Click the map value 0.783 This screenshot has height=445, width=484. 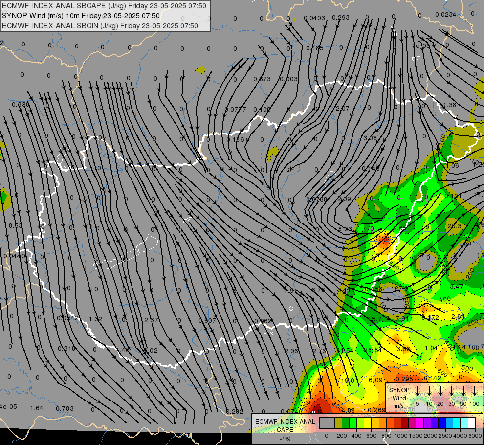(x=65, y=409)
